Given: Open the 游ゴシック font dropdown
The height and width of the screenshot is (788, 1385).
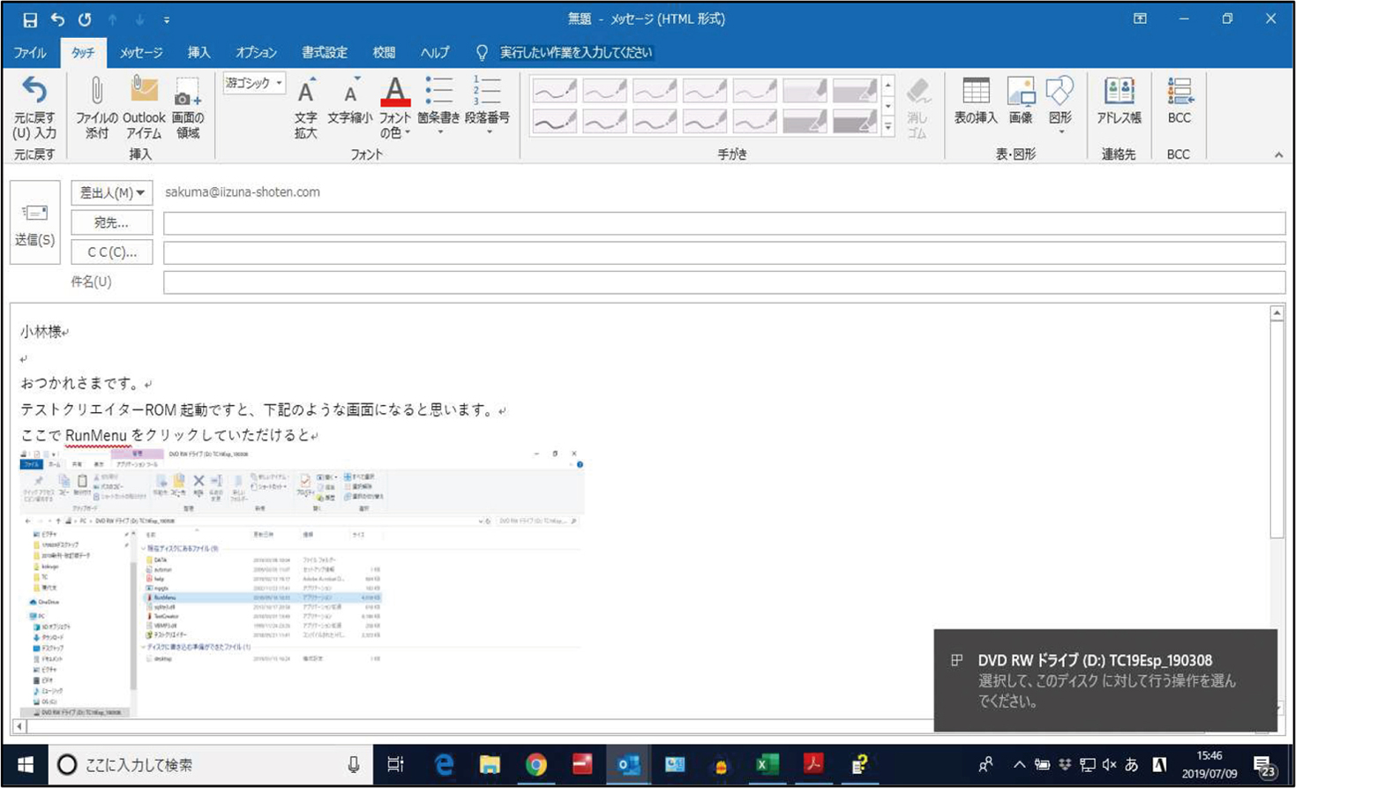Looking at the screenshot, I should tap(254, 83).
